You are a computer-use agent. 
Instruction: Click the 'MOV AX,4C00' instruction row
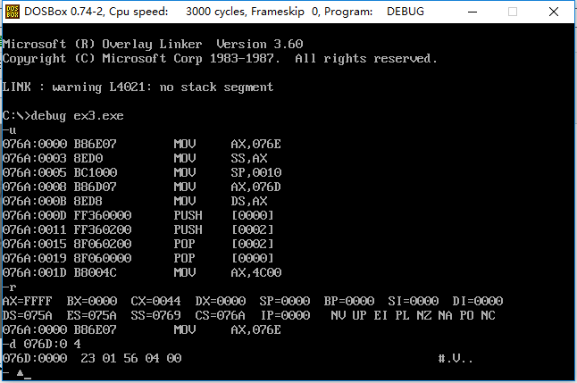pos(142,272)
